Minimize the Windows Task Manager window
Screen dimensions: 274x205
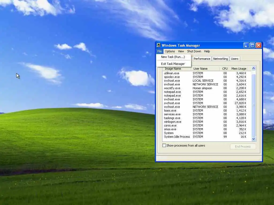246,45
